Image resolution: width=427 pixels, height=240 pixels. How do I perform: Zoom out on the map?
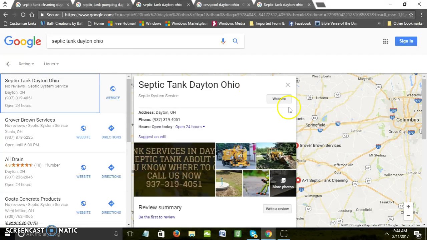coord(408,216)
